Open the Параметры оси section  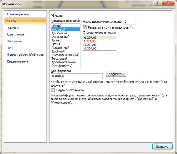click(x=18, y=14)
